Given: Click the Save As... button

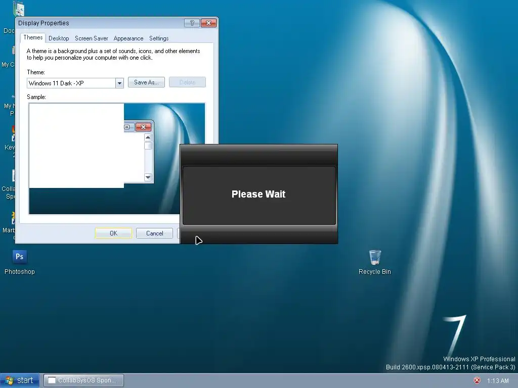Looking at the screenshot, I should tap(146, 82).
